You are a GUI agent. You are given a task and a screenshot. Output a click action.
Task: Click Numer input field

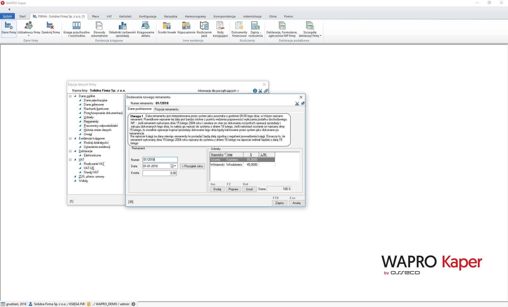coord(160,160)
